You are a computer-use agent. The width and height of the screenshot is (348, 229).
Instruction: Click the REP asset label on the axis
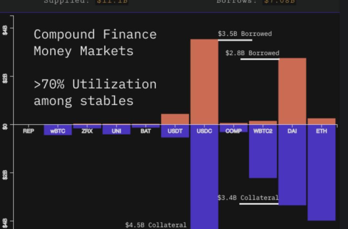[28, 131]
